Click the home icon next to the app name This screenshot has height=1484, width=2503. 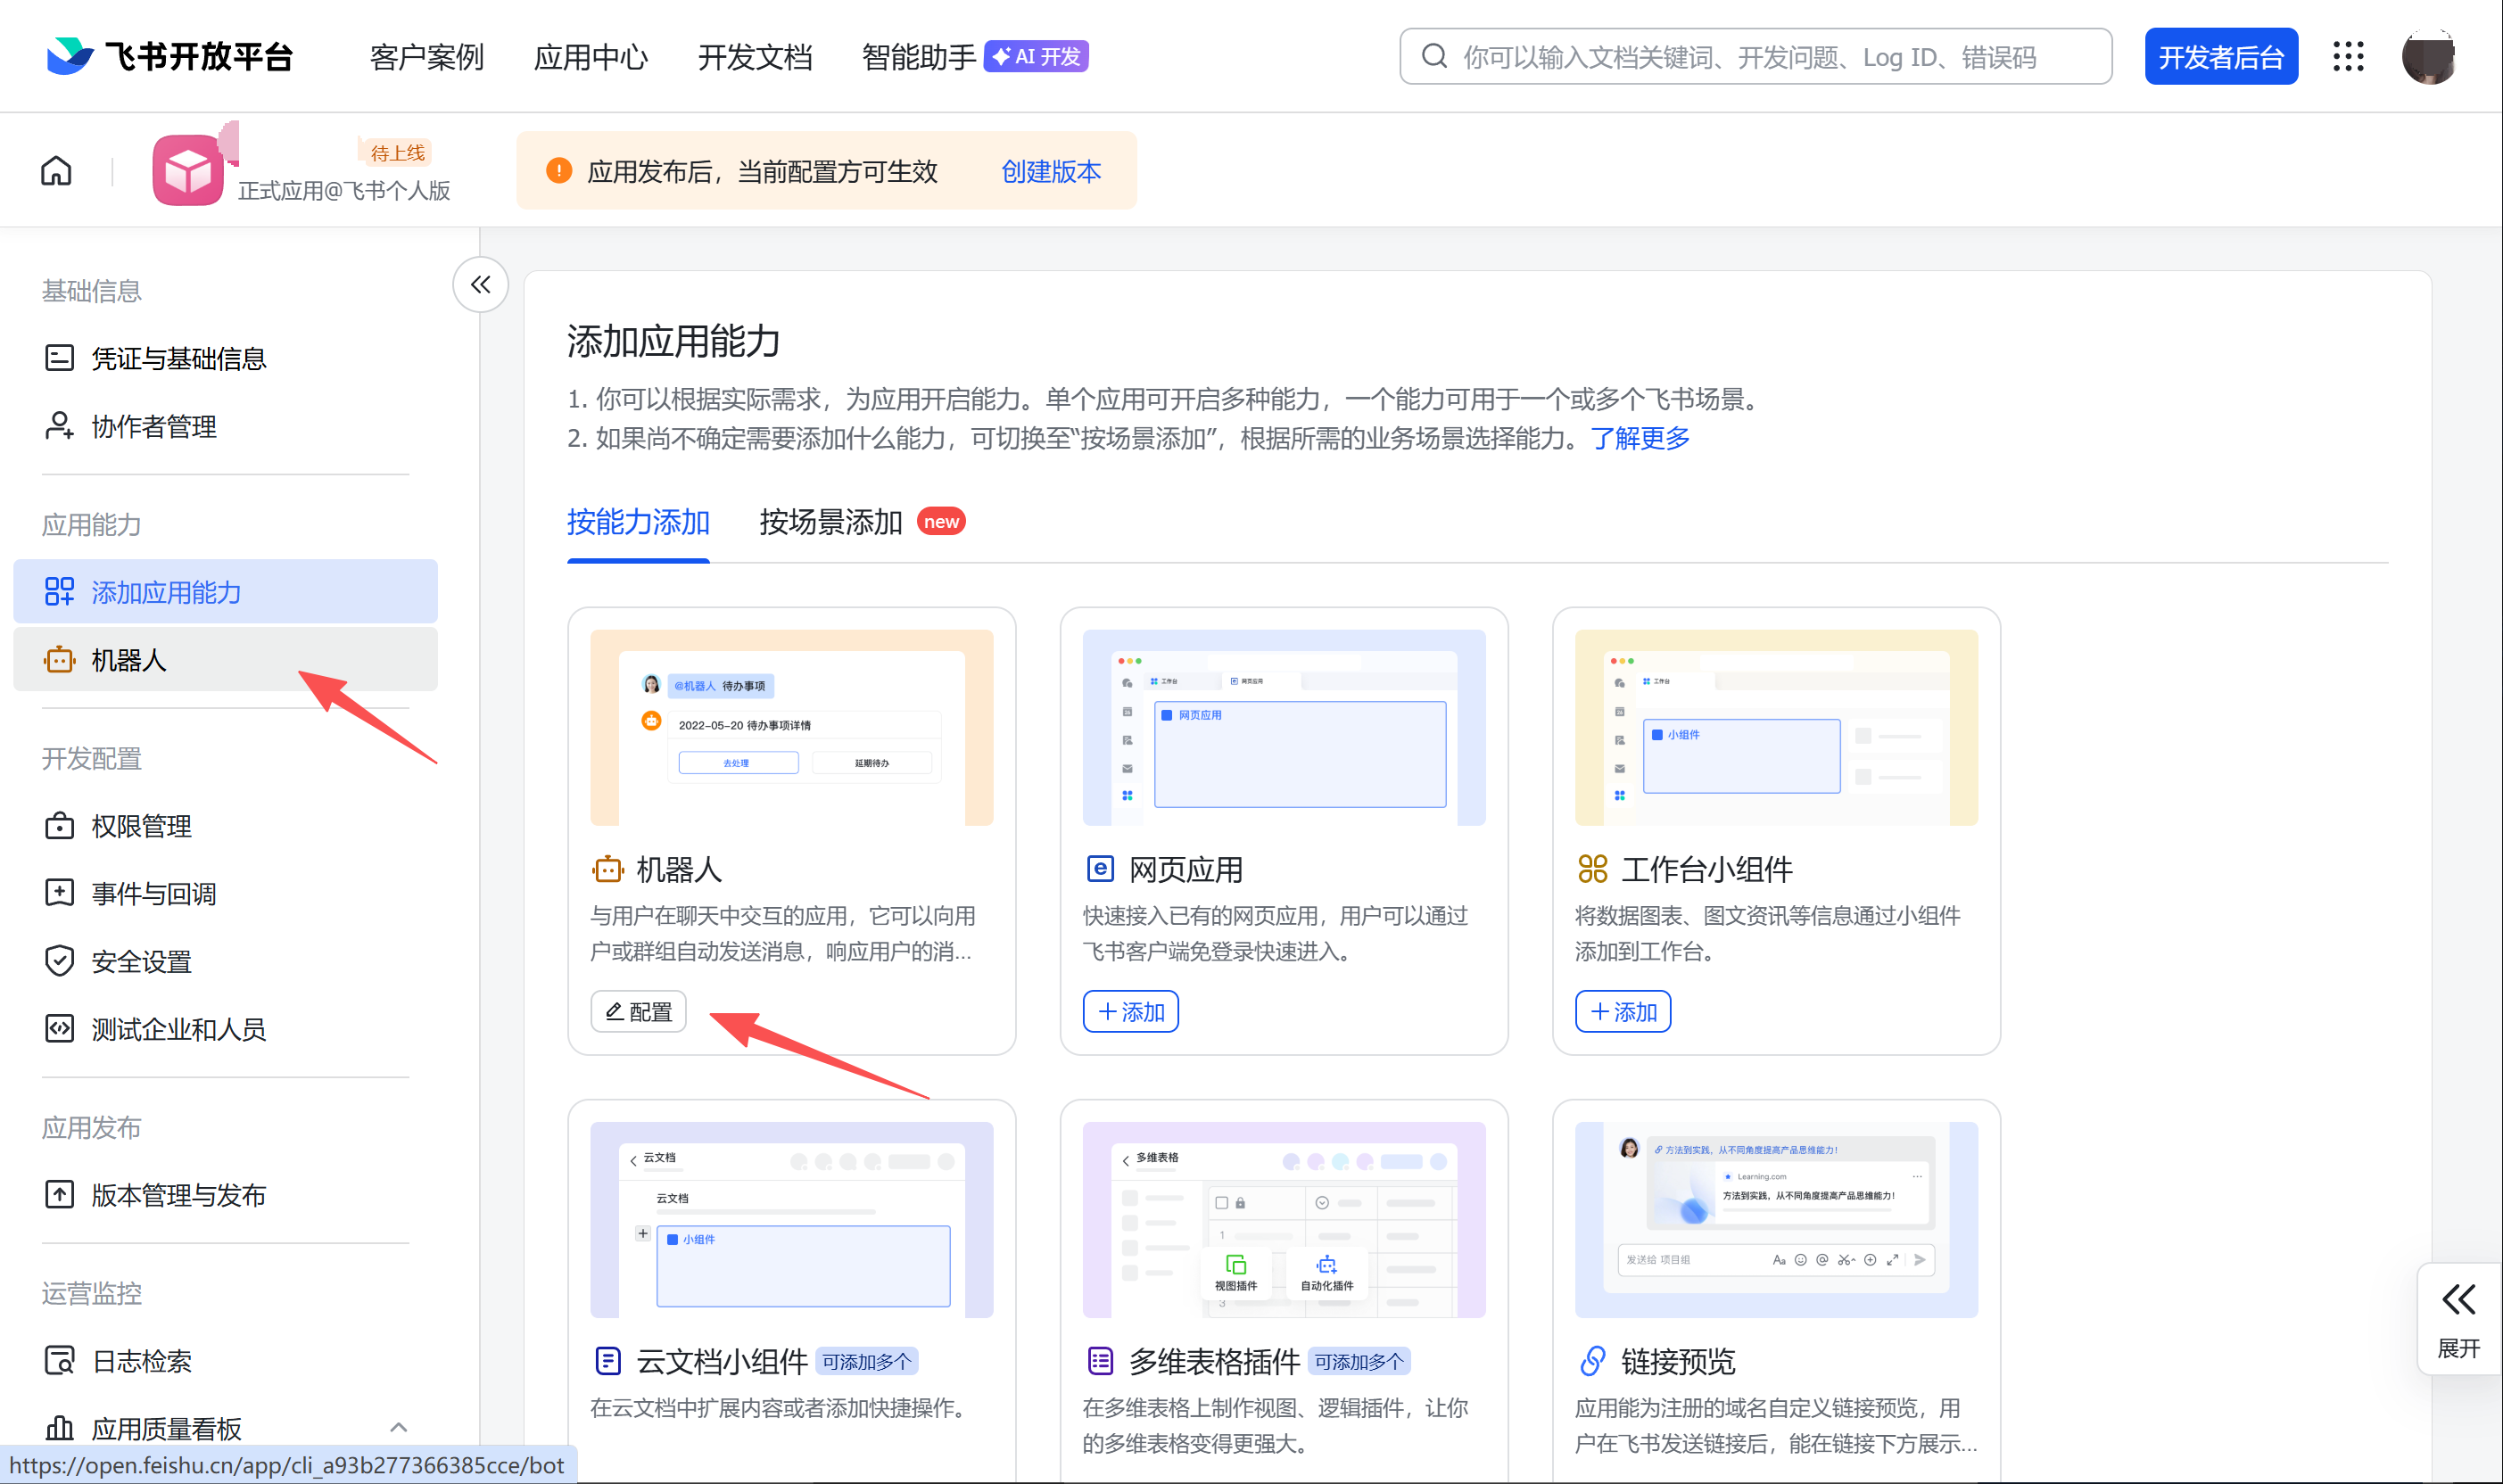[x=55, y=170]
